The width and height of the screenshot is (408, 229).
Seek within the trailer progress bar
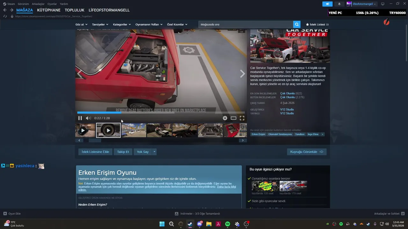click(x=161, y=113)
